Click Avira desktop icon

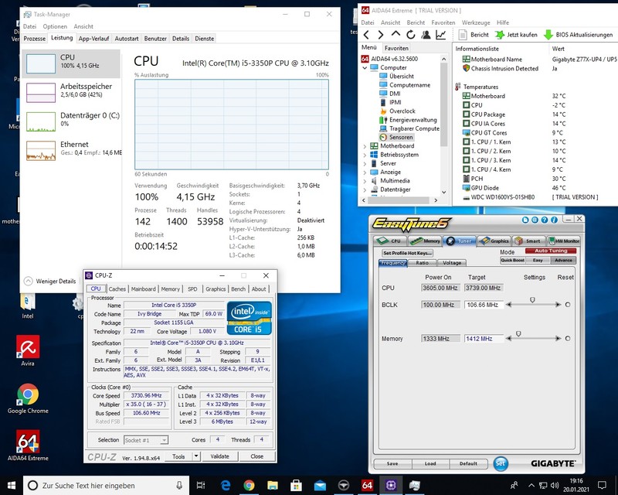(28, 350)
